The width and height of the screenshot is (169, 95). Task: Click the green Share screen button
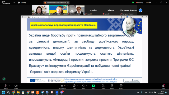pyautogui.click(x=93, y=87)
